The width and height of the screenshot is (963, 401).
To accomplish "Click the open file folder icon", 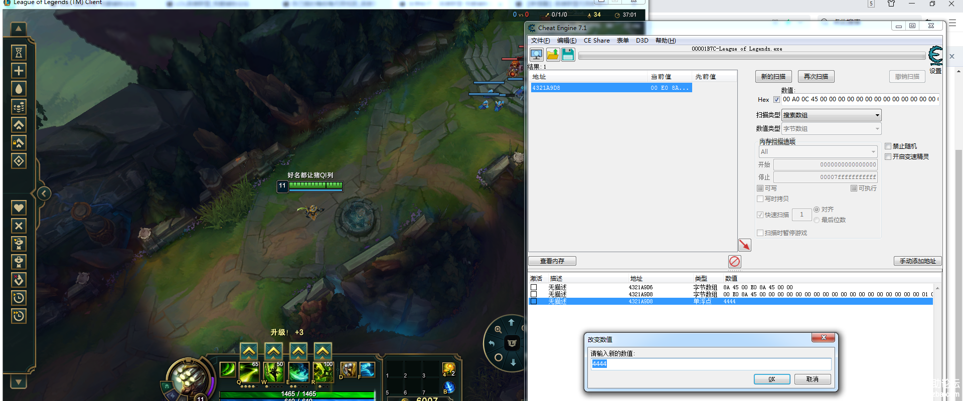I will [553, 54].
